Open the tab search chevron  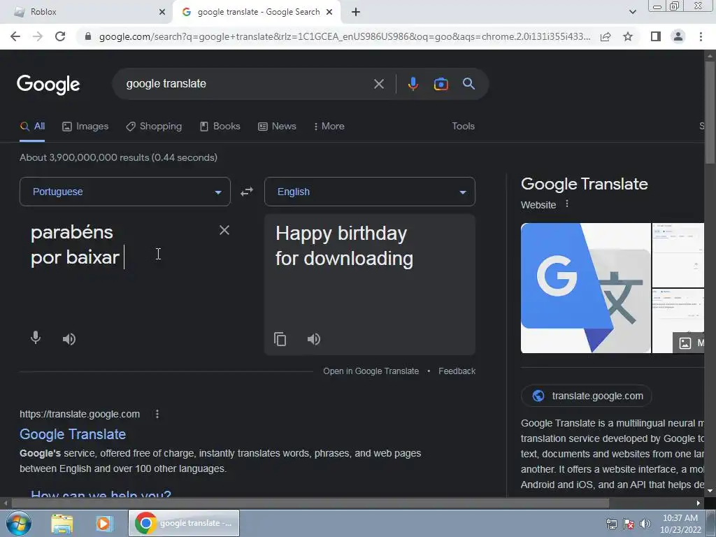[x=632, y=13]
